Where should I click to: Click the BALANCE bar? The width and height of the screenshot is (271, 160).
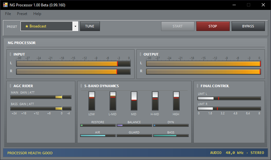coord(134,126)
